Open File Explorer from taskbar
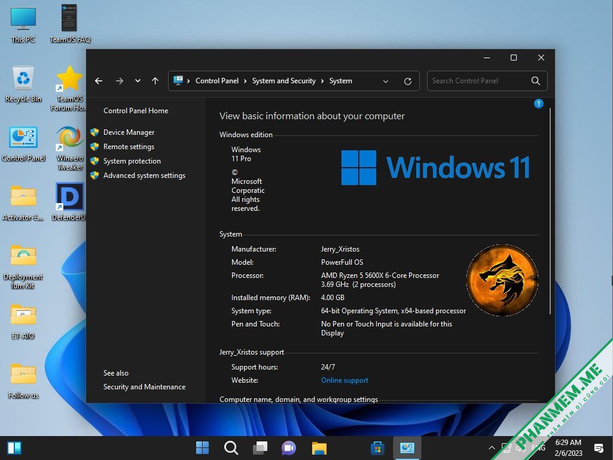613x460 pixels. (319, 447)
